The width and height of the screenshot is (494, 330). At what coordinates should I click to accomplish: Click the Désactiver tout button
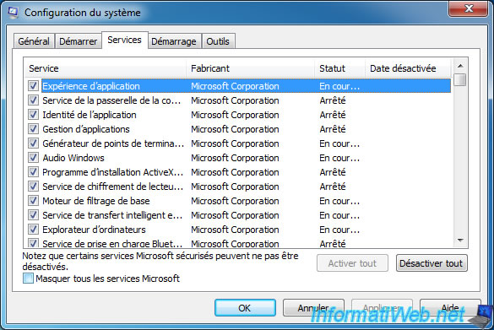click(x=432, y=263)
